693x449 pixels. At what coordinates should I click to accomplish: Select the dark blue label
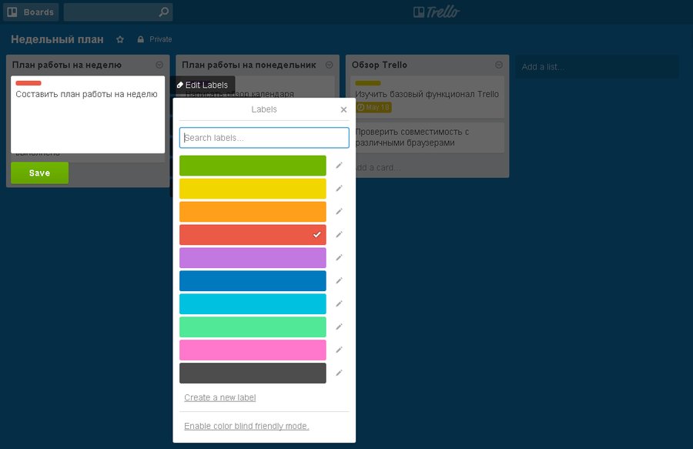(253, 280)
